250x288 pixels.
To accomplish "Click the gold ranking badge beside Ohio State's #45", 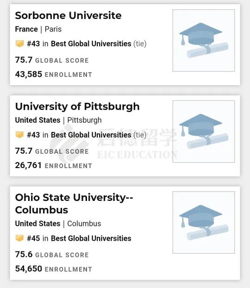I will pyautogui.click(x=19, y=238).
